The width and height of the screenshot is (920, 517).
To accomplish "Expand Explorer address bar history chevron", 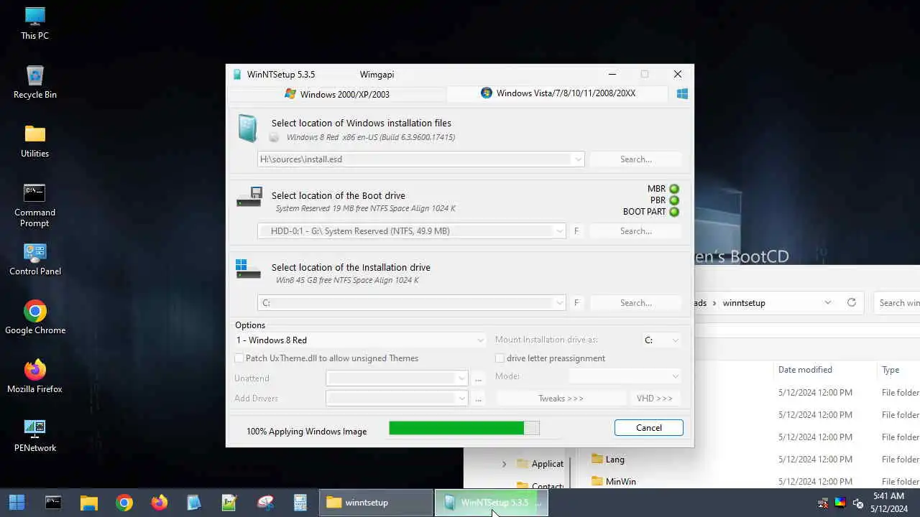I will [x=828, y=302].
